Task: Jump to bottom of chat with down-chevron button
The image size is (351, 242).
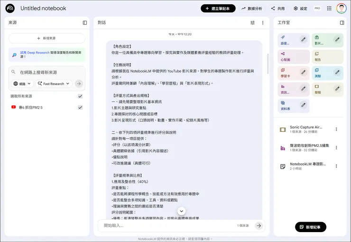Action: [x=182, y=211]
